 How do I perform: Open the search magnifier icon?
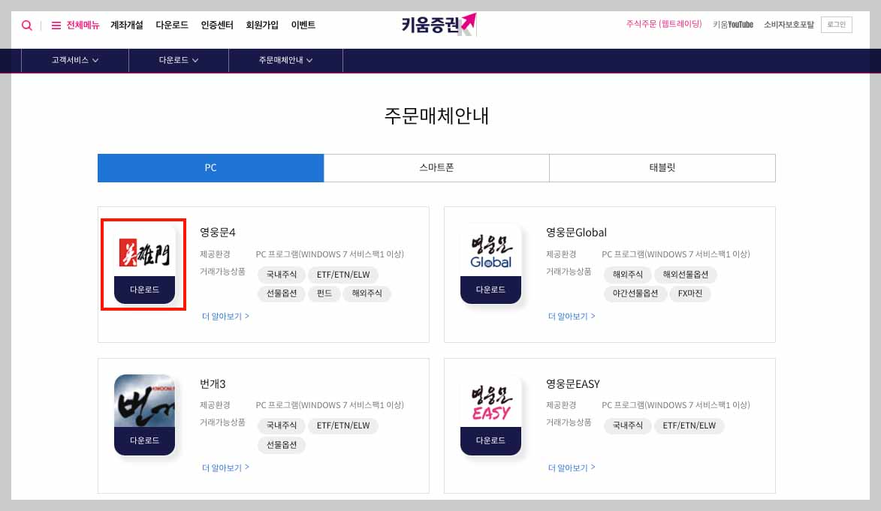[x=26, y=26]
